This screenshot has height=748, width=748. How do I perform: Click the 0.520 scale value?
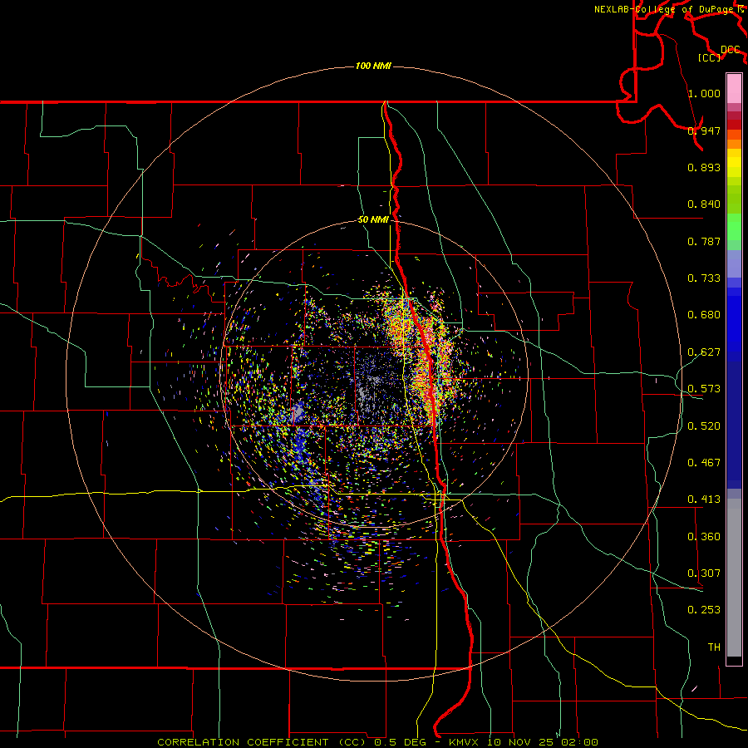click(x=704, y=426)
